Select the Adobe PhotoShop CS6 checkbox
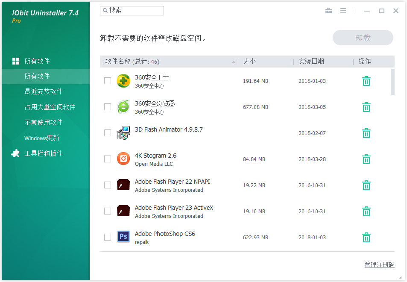407x282 pixels. (108, 237)
